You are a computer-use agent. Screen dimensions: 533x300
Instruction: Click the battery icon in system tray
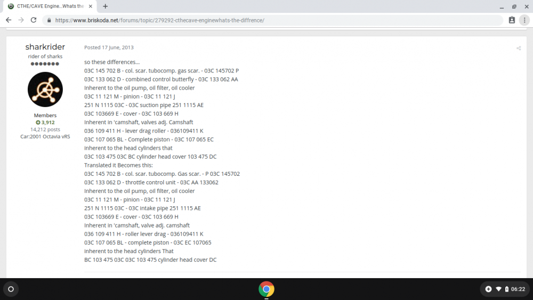(506, 289)
